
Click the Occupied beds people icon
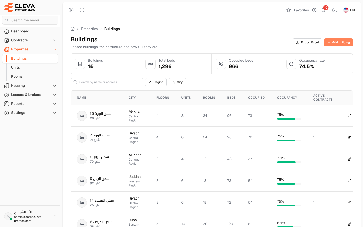point(221,64)
